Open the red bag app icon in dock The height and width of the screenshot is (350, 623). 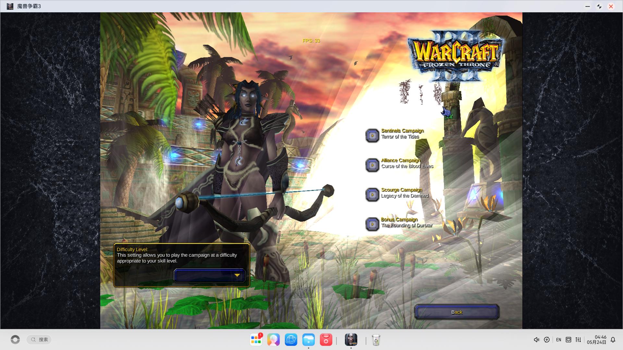(326, 340)
